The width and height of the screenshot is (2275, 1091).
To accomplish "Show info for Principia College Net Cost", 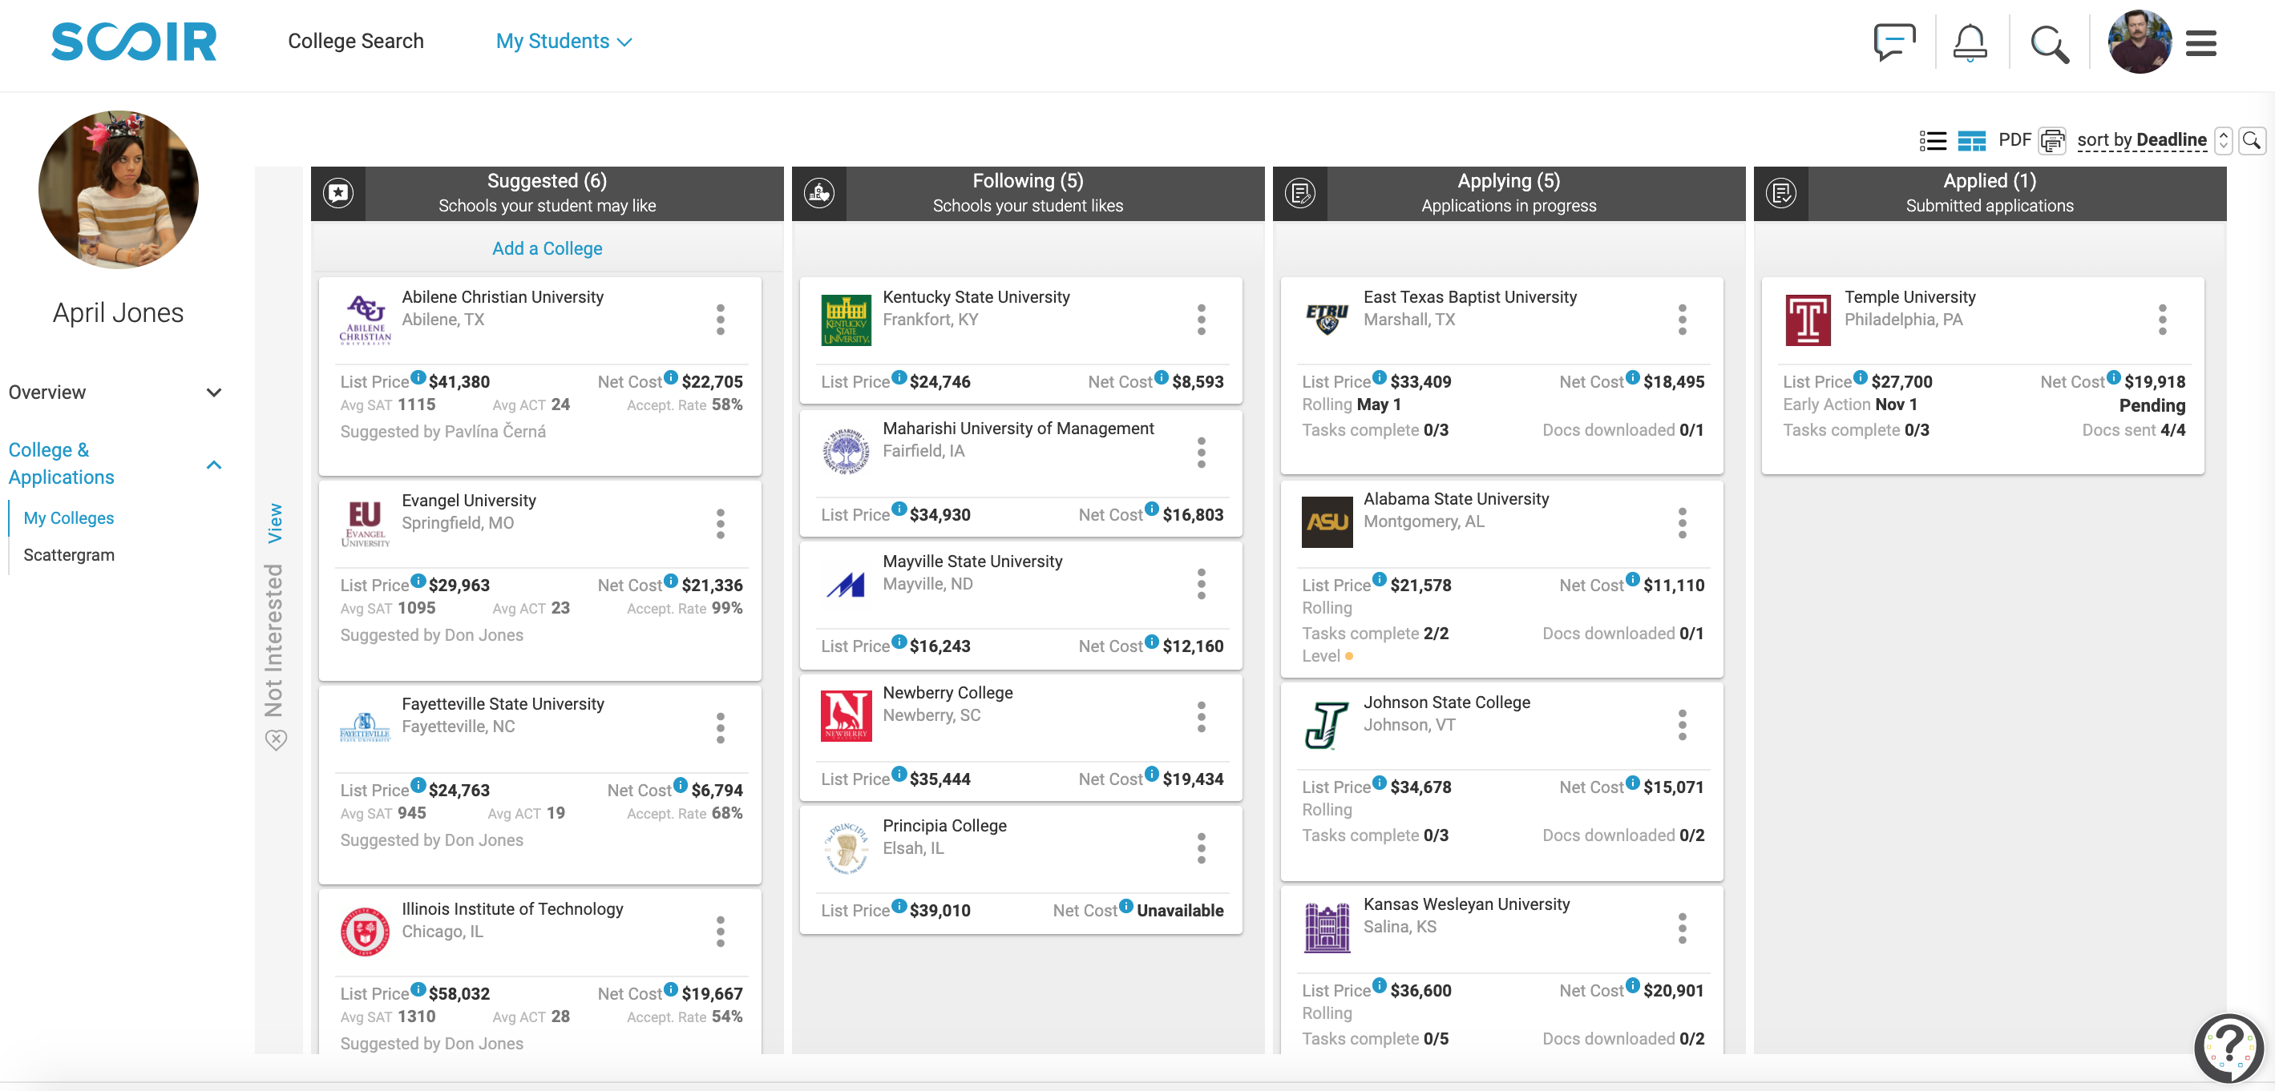I will tap(1126, 906).
